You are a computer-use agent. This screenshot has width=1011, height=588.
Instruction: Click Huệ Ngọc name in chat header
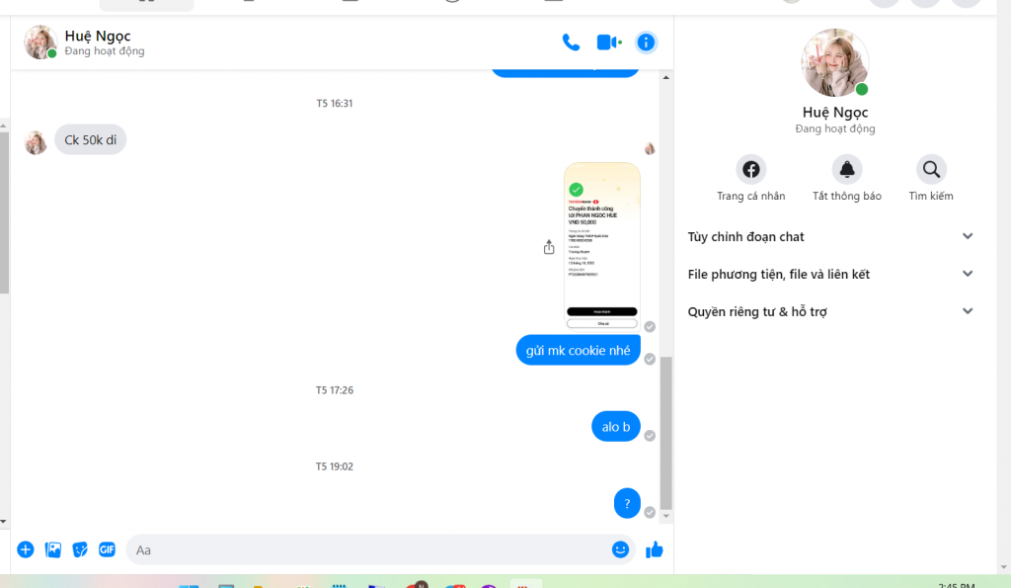98,37
